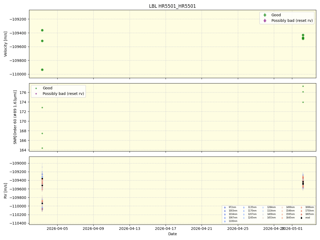320x240 pixels.
Task: Click the 2026-04-09 date tick label
Action: 93,229
